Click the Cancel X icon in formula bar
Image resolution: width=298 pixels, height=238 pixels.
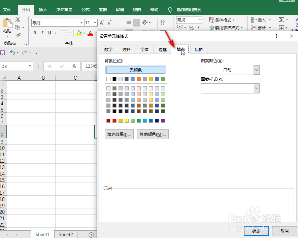pyautogui.click(x=50, y=66)
